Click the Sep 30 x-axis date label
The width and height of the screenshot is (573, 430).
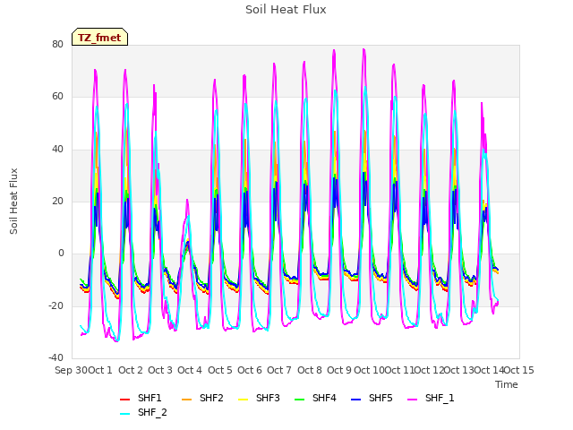72,370
